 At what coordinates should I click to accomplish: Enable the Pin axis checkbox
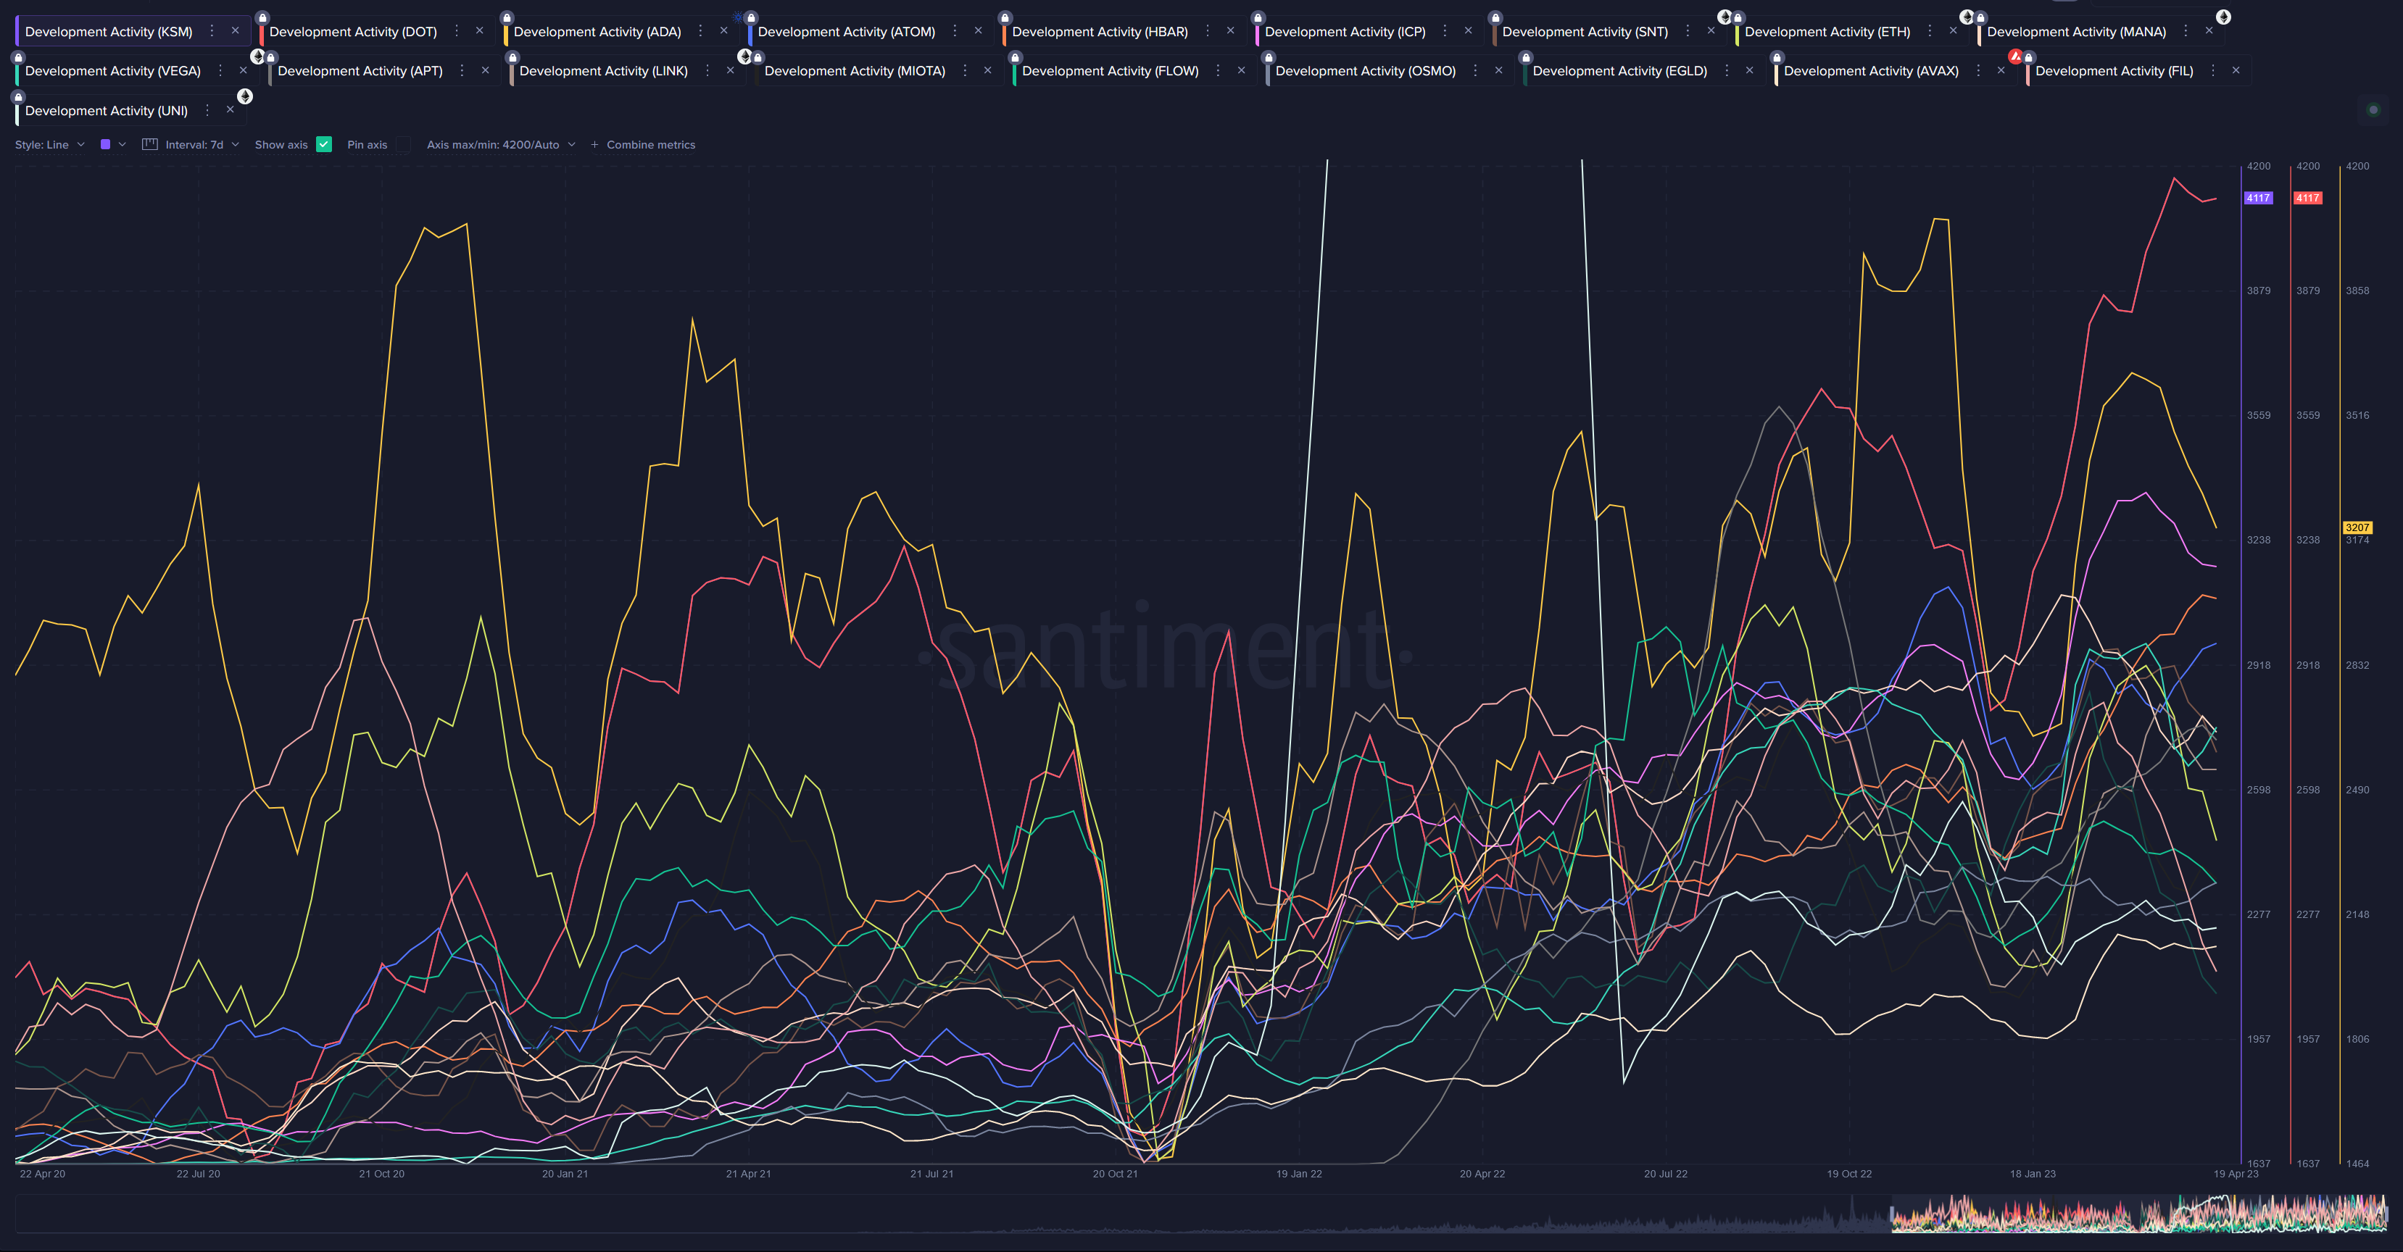point(403,144)
